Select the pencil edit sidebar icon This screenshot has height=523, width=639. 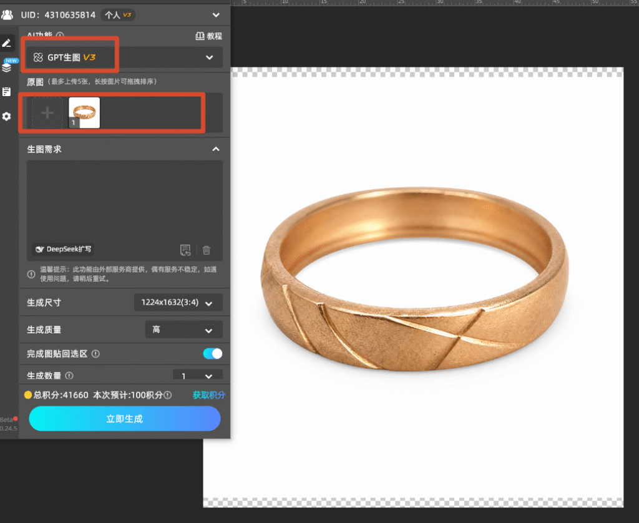click(x=7, y=43)
